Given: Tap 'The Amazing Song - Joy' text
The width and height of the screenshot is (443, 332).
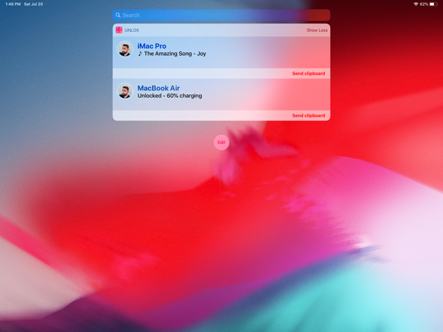Looking at the screenshot, I should (x=175, y=54).
